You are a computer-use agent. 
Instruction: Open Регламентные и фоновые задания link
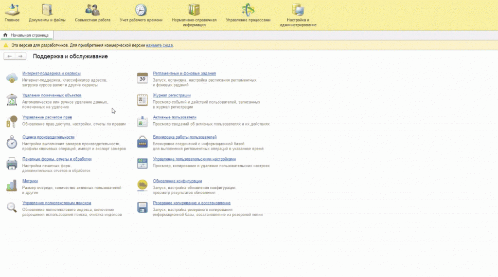coord(184,74)
